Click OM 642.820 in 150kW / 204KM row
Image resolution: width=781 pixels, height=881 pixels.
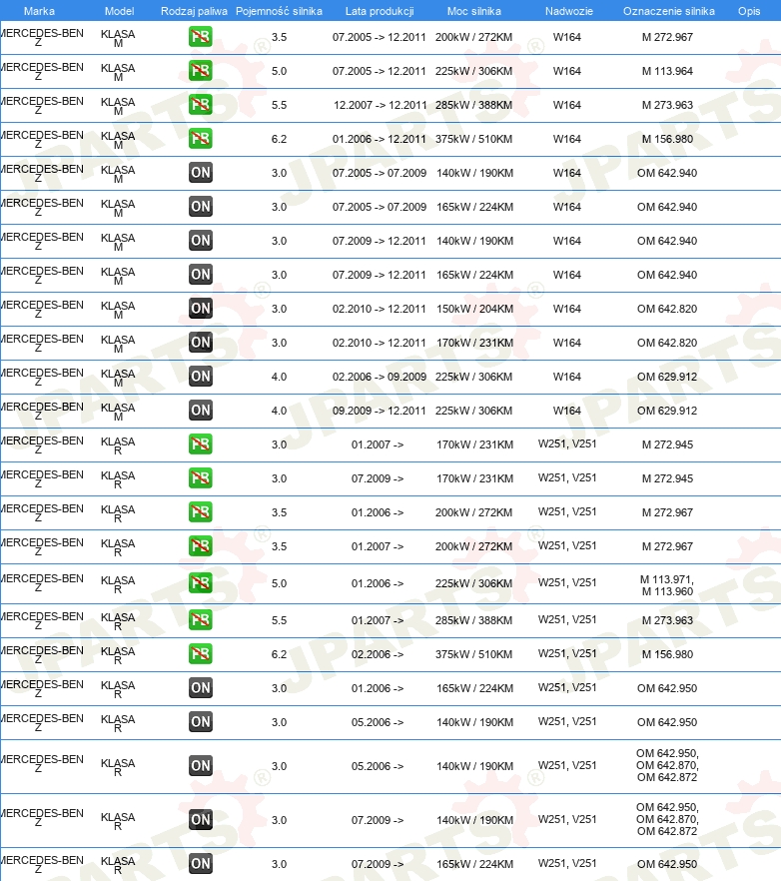pos(667,309)
